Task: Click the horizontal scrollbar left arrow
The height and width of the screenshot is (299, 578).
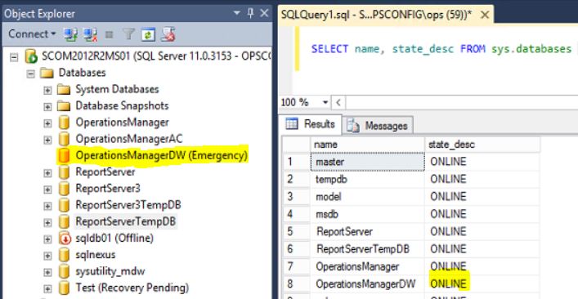Action: click(x=338, y=102)
